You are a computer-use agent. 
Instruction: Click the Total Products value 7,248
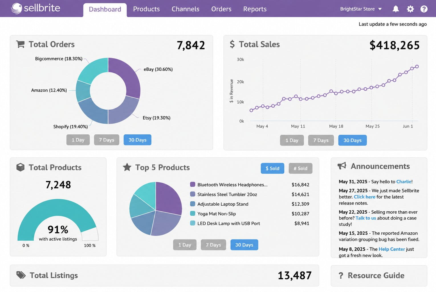58,185
